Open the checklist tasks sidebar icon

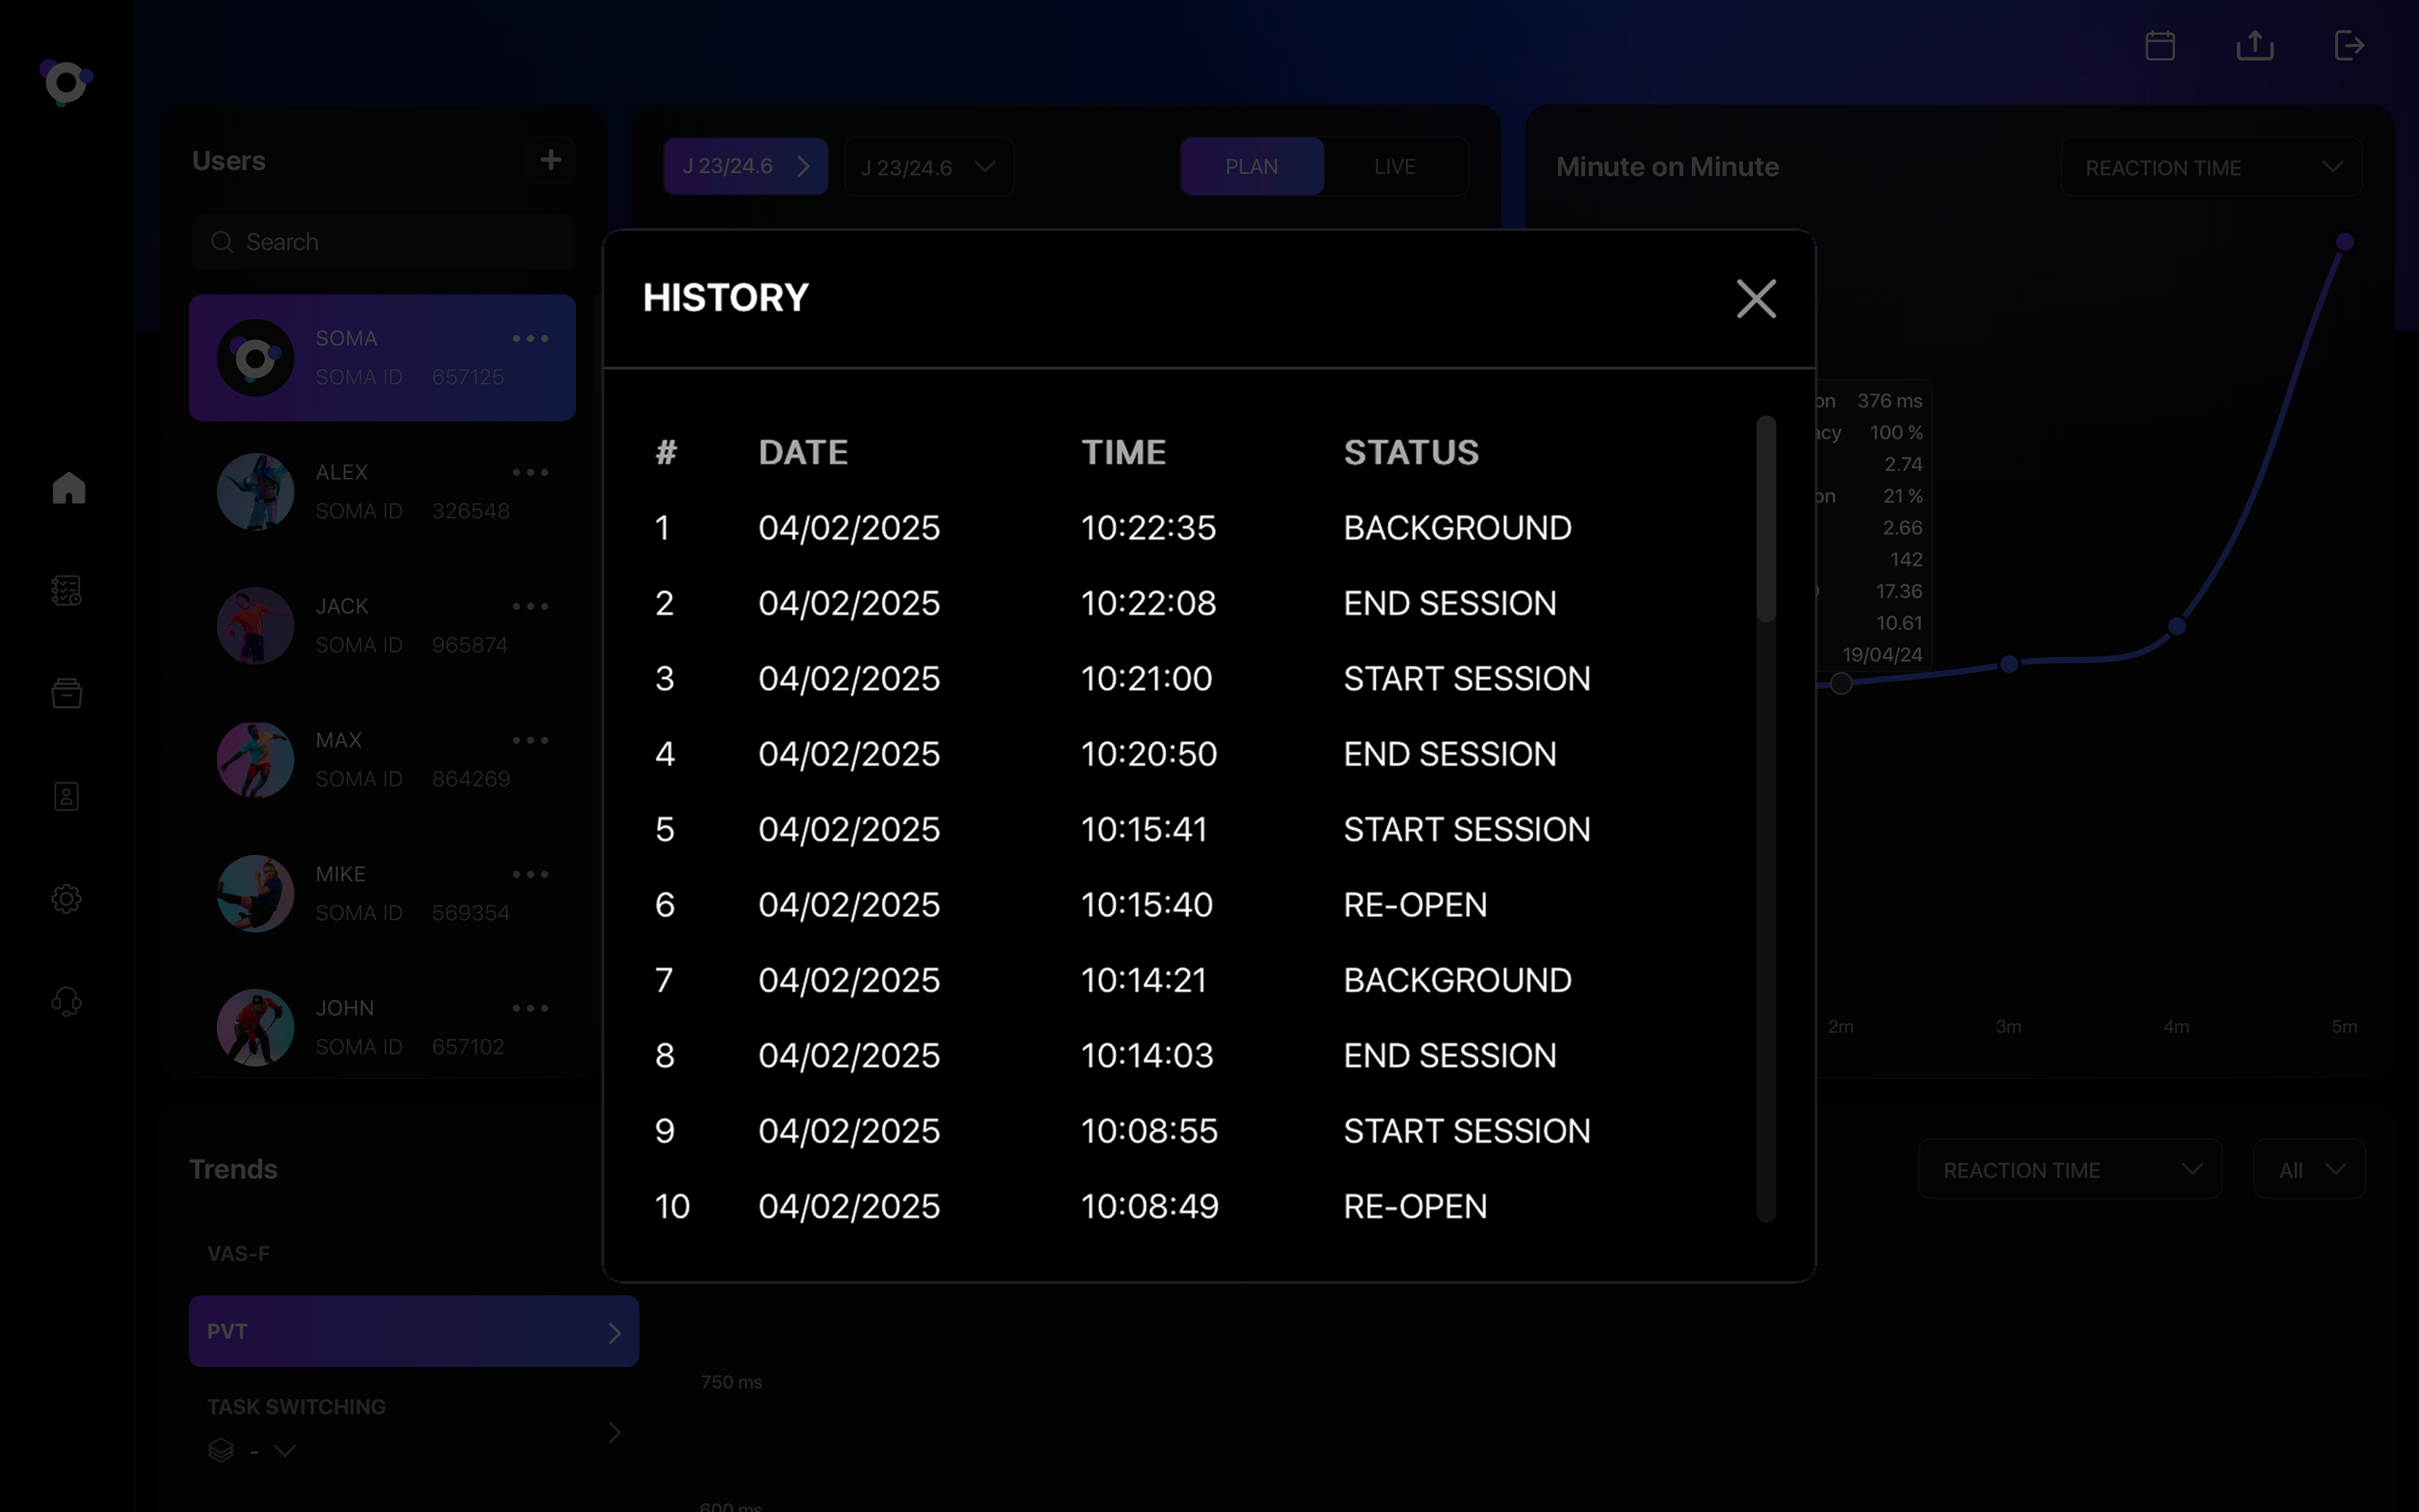[x=67, y=591]
